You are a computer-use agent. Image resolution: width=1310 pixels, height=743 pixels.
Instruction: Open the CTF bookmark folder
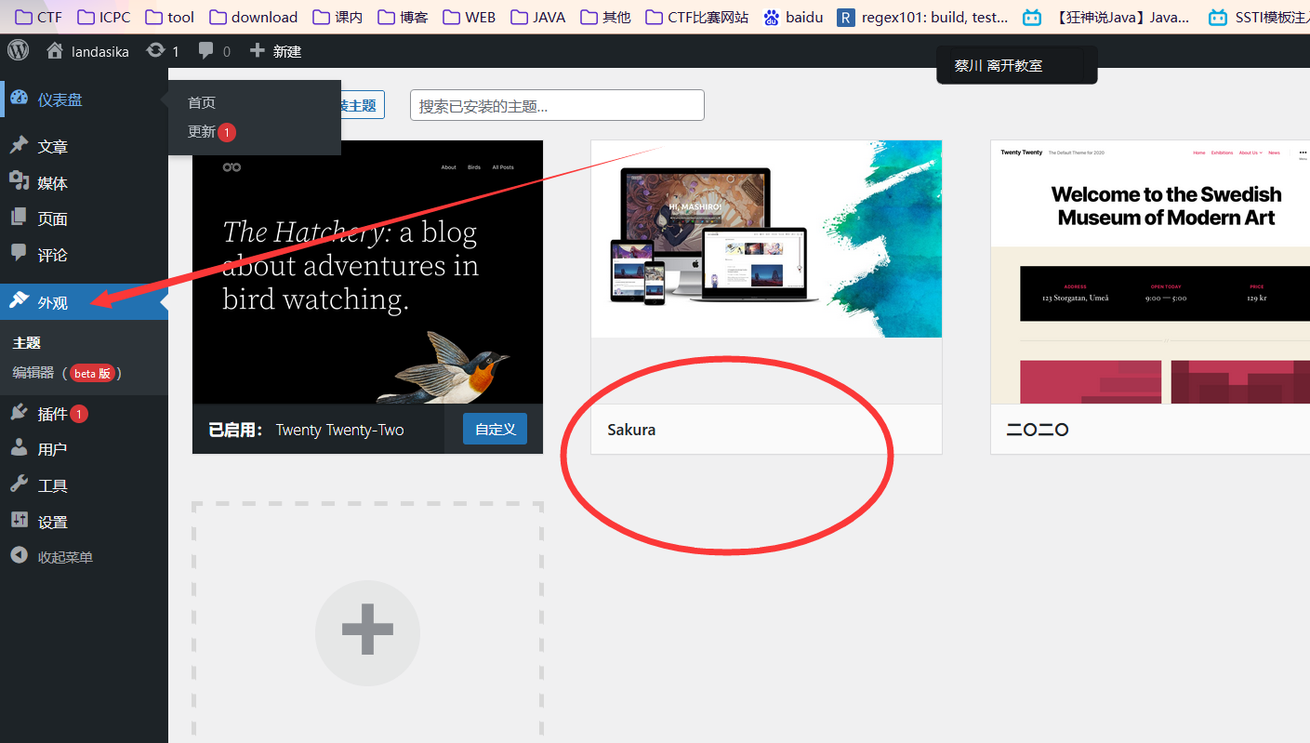38,17
